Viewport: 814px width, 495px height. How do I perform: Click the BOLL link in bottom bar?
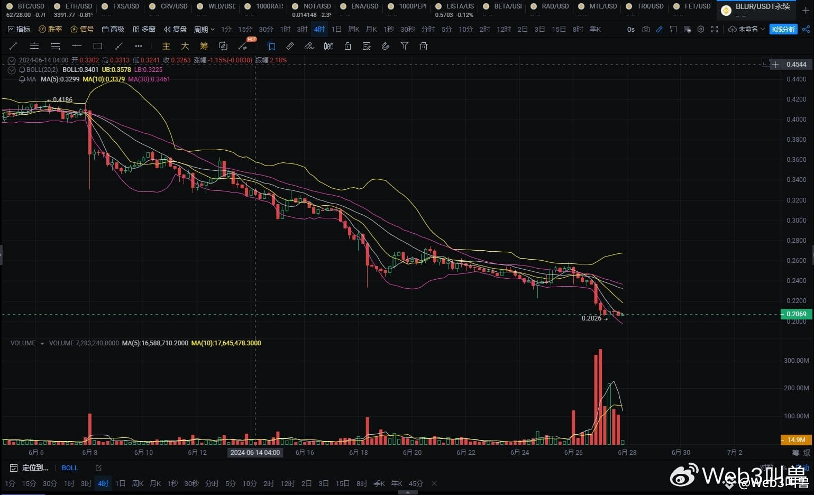pos(70,468)
